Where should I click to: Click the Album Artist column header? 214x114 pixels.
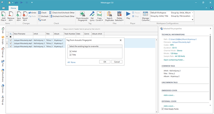point(98,34)
